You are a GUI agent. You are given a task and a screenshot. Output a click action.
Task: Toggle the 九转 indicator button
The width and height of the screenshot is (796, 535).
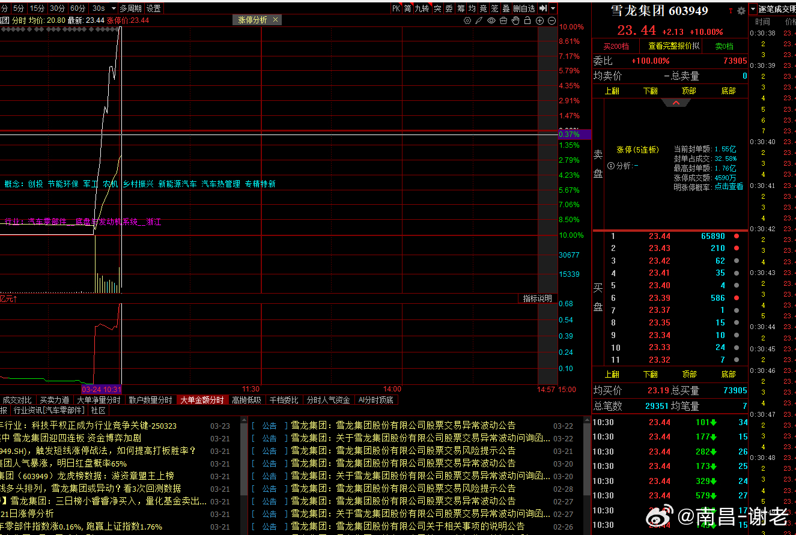422,8
